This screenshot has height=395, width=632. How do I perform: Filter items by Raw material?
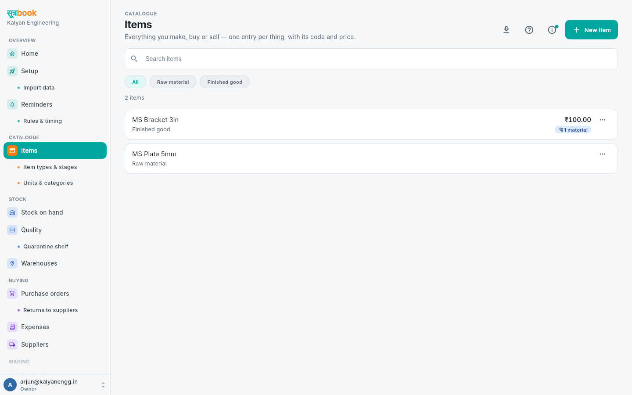pos(173,82)
